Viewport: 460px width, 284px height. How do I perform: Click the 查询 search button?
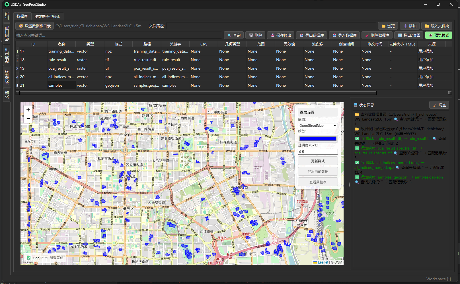pos(234,35)
